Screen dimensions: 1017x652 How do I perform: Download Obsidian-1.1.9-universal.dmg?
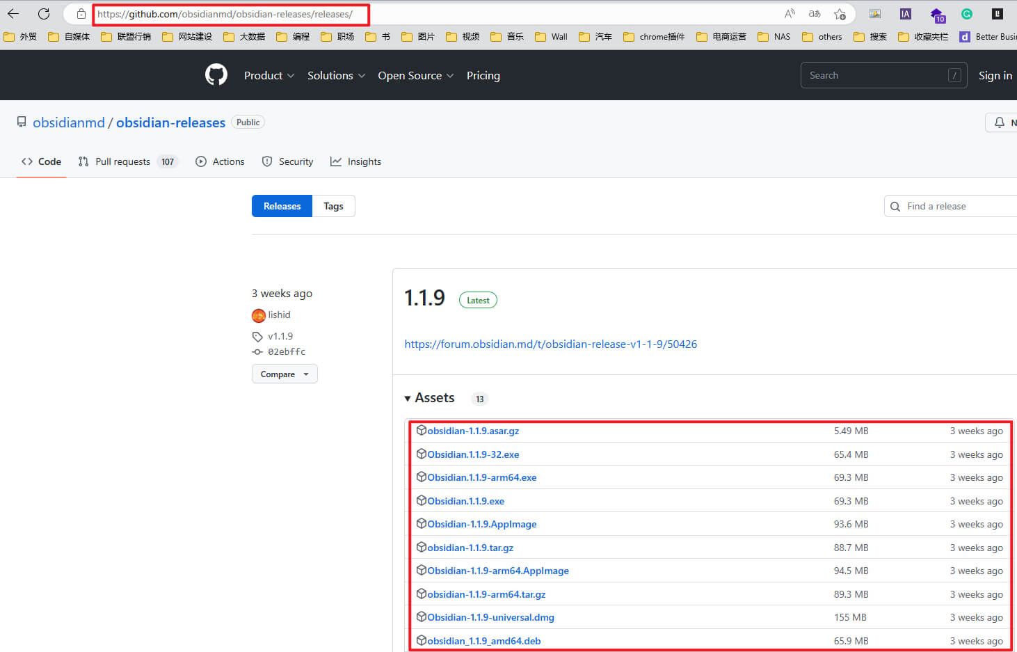click(490, 617)
